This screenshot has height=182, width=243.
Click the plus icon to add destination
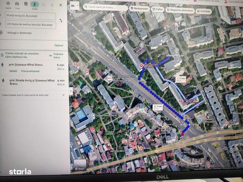1,33
